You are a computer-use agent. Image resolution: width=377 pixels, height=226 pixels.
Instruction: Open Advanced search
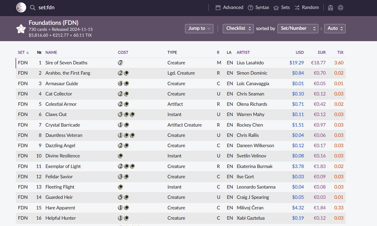click(229, 8)
